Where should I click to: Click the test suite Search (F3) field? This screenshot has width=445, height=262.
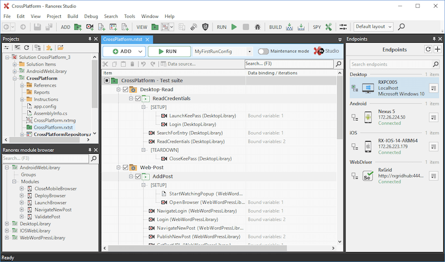tap(289, 64)
